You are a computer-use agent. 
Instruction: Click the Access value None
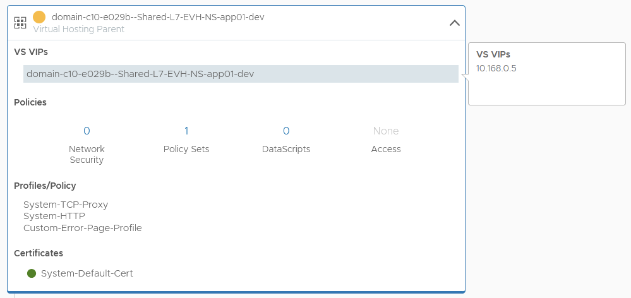pyautogui.click(x=385, y=131)
